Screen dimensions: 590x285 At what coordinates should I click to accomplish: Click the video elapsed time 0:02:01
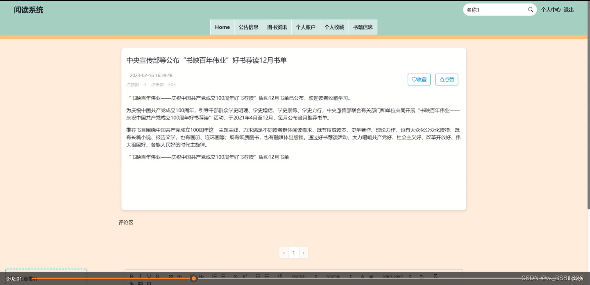14,279
